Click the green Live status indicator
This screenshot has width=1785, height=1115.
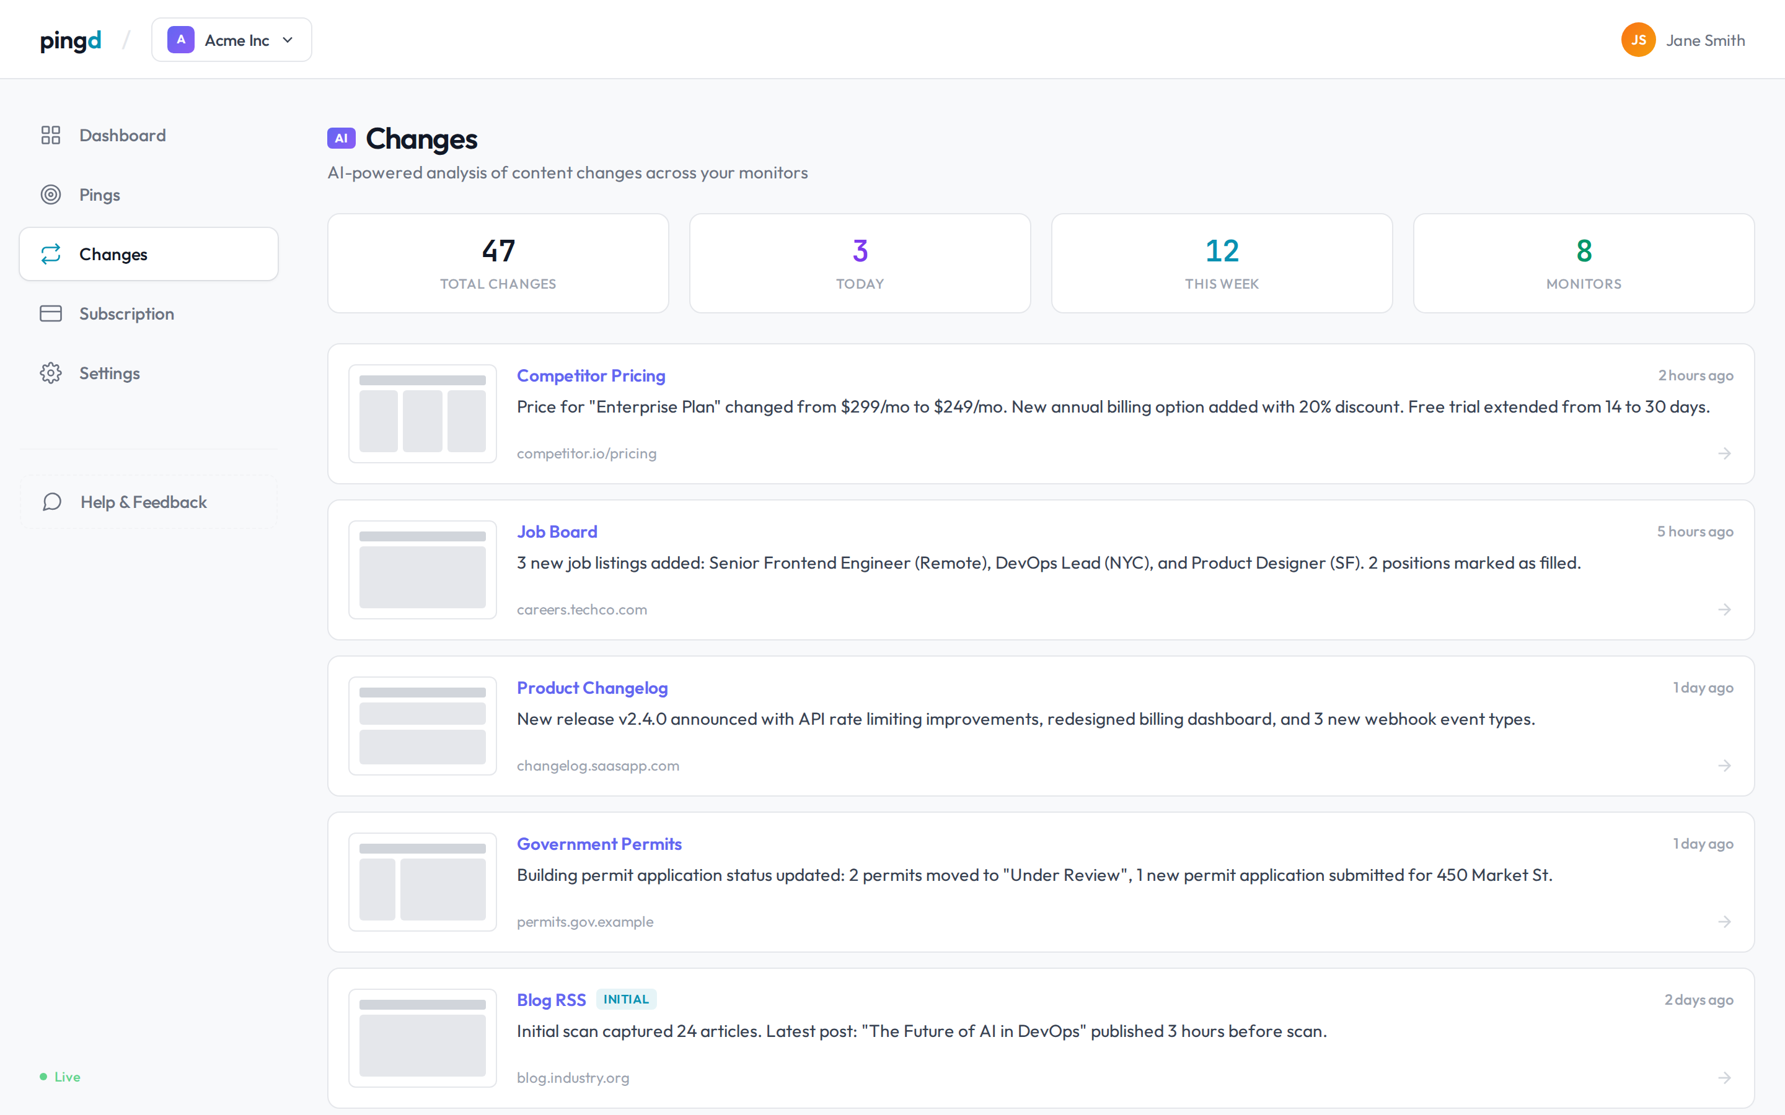[59, 1077]
